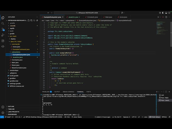172x129 pixels.
Task: Go back with navigation arrow
Action: click(48, 13)
